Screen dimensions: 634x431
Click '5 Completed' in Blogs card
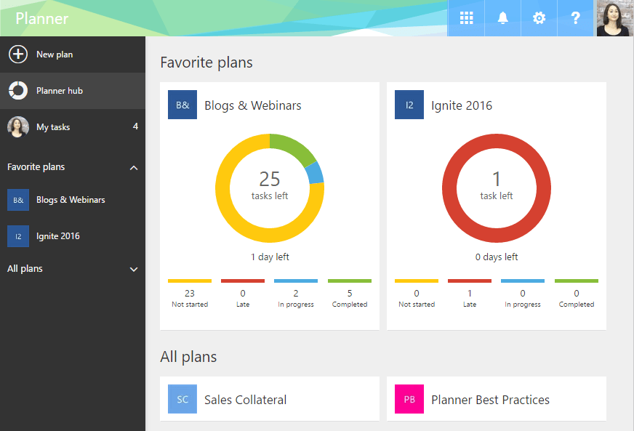[x=350, y=299]
